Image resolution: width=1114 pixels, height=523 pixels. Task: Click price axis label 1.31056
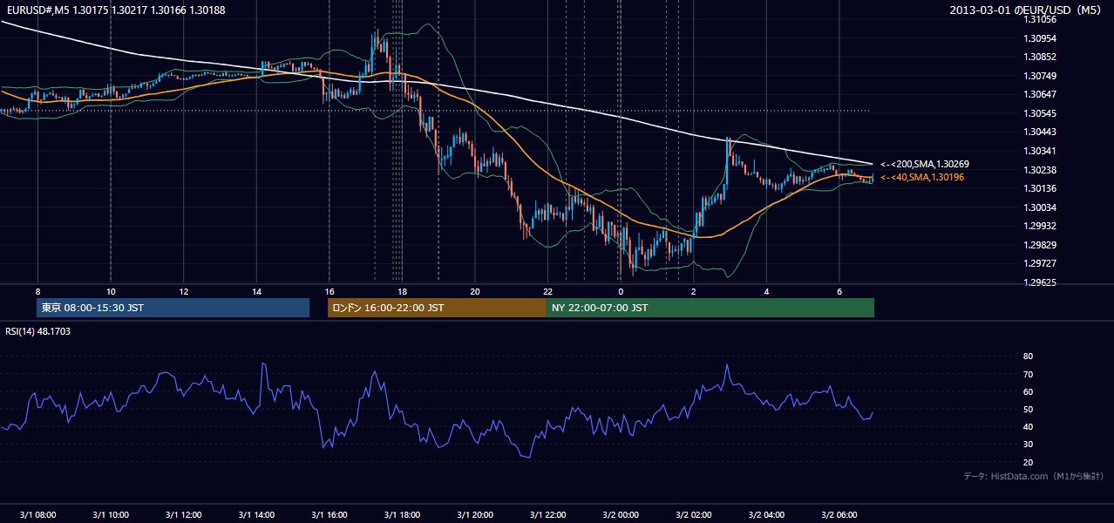click(x=1041, y=19)
